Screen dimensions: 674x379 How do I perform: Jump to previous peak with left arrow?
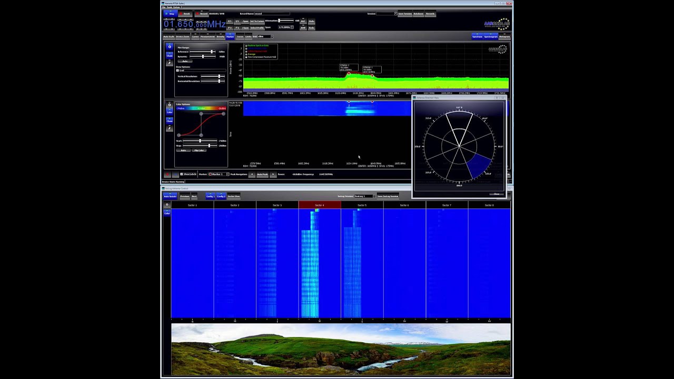[252, 174]
